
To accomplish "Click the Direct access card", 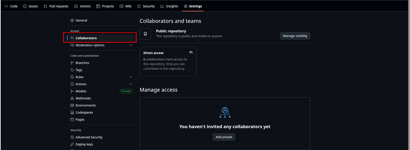I will click(168, 62).
